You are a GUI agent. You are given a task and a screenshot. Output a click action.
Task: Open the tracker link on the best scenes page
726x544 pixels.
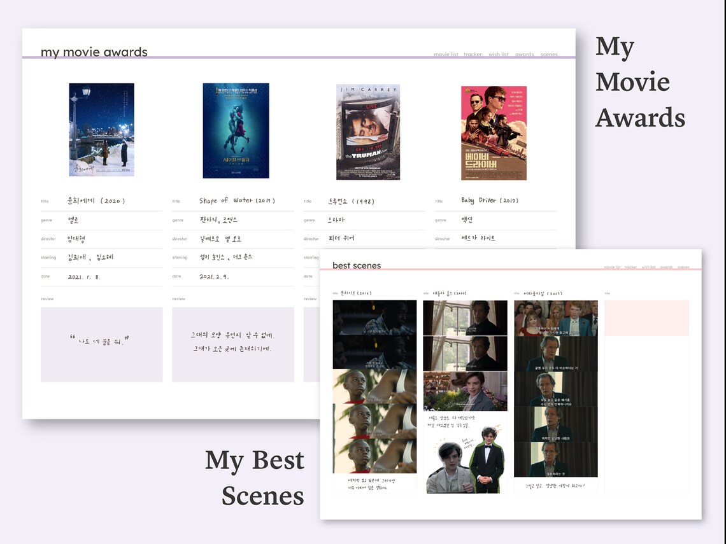click(x=630, y=268)
